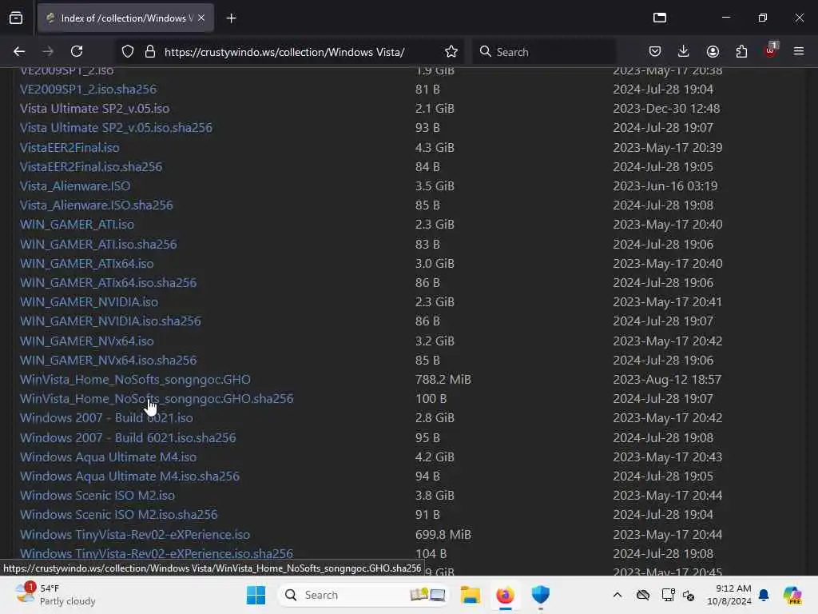Open the WinVista_Home_NoSofts_songngoc.GHO.sha256 link
Image resolution: width=818 pixels, height=614 pixels.
(157, 399)
